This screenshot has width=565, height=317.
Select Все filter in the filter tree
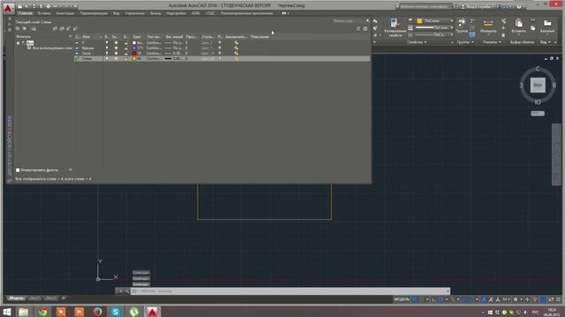point(30,43)
